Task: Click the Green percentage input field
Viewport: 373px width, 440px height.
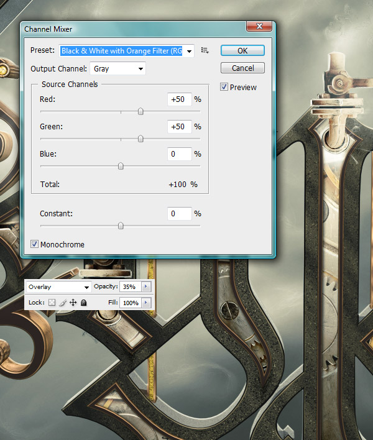Action: tap(180, 127)
